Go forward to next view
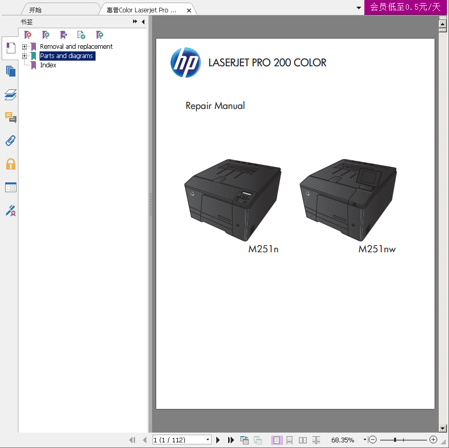The image size is (449, 448). [x=258, y=440]
